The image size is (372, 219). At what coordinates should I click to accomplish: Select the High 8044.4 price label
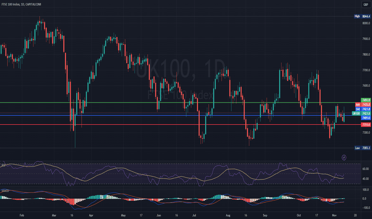pyautogui.click(x=362, y=16)
